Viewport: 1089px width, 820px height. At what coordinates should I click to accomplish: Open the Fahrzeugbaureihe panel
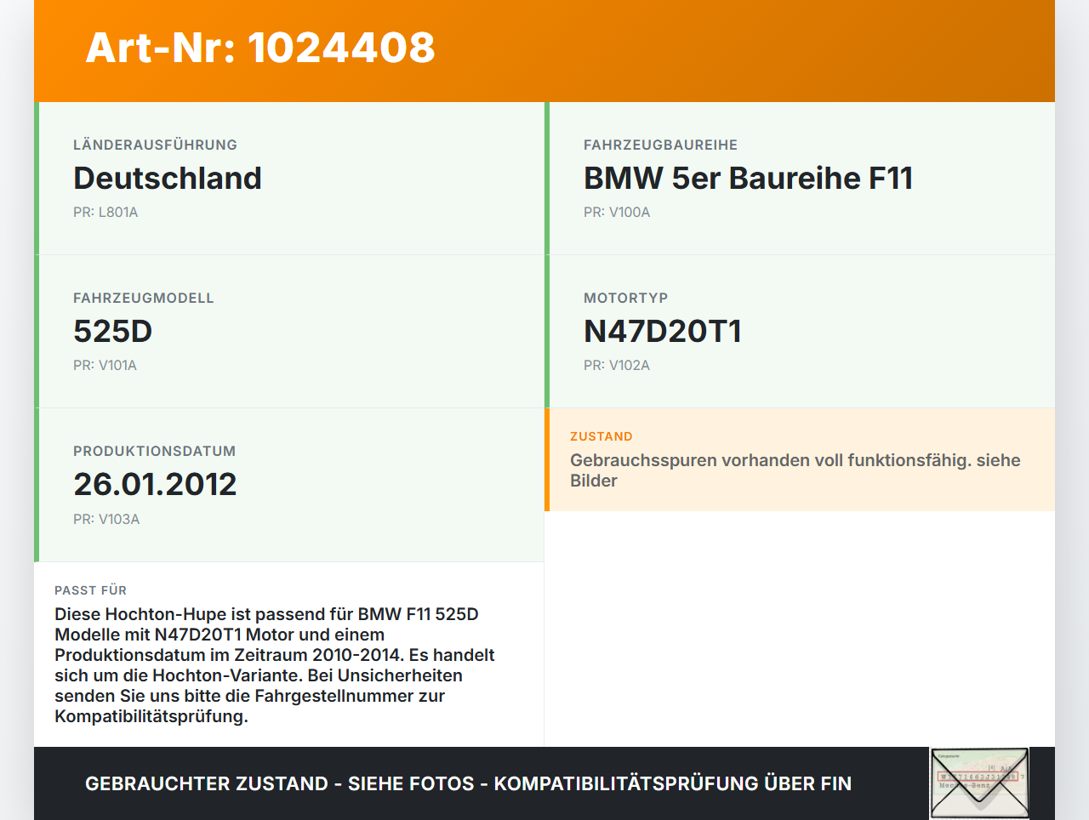[800, 179]
